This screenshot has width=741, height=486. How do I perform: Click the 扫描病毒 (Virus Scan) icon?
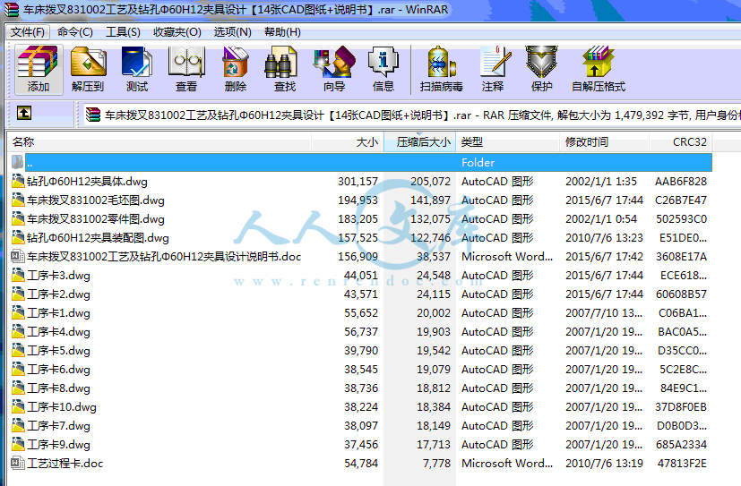coord(442,69)
